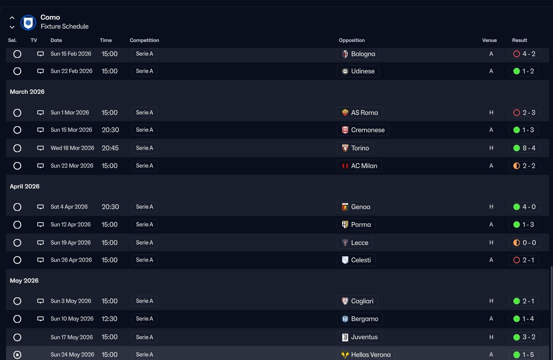Select the Lecce fixture radio button

point(17,243)
